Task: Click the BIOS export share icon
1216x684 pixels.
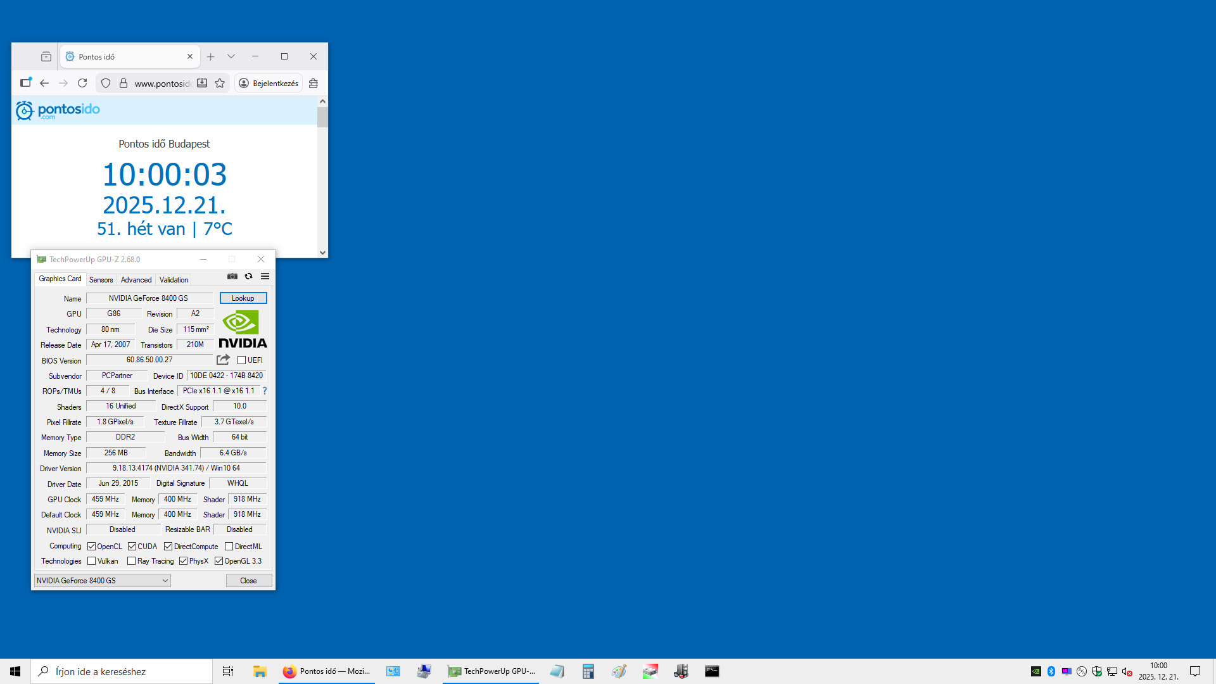Action: 223,360
